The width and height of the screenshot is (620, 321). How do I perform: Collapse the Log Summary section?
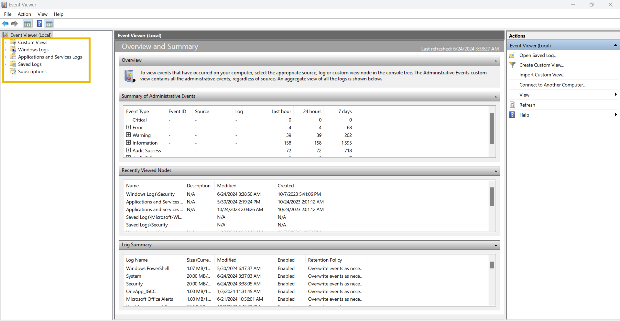tap(495, 245)
